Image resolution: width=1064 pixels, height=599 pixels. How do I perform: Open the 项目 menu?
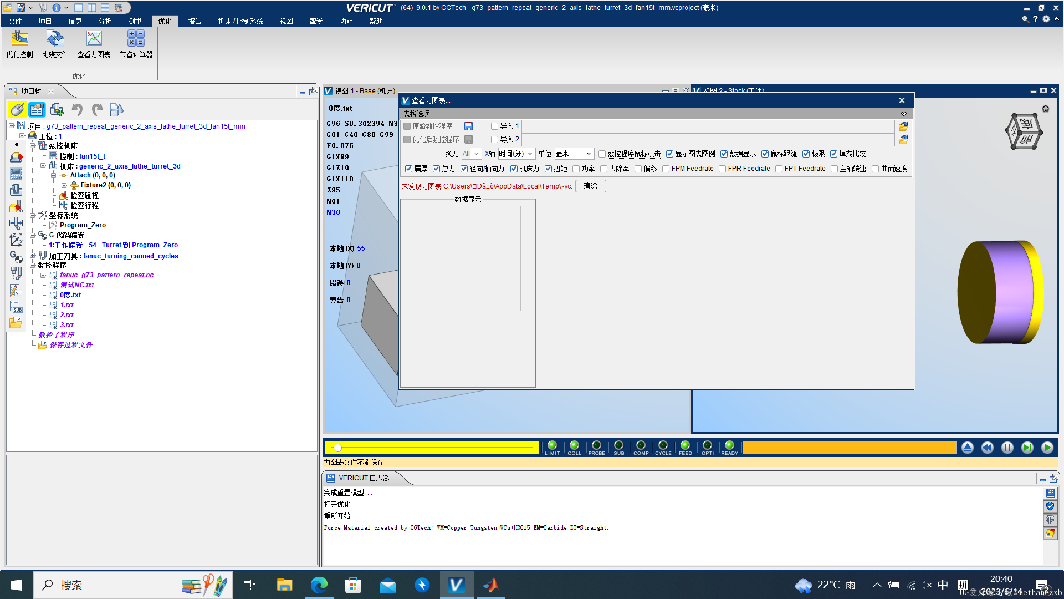45,21
